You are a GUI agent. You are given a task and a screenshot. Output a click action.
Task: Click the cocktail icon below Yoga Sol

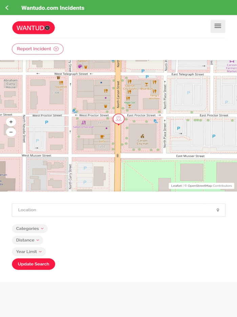coord(129,106)
